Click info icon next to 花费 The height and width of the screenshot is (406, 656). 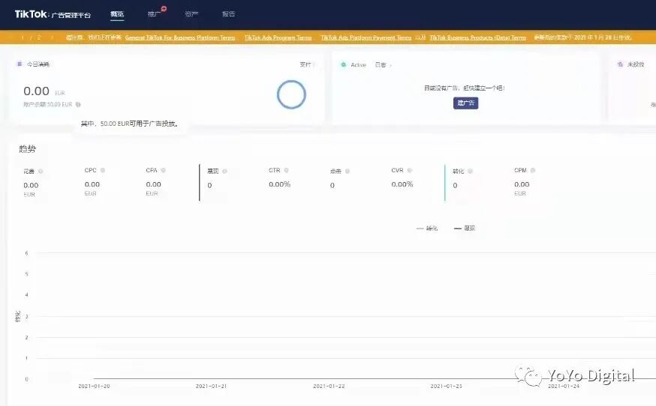click(x=41, y=172)
